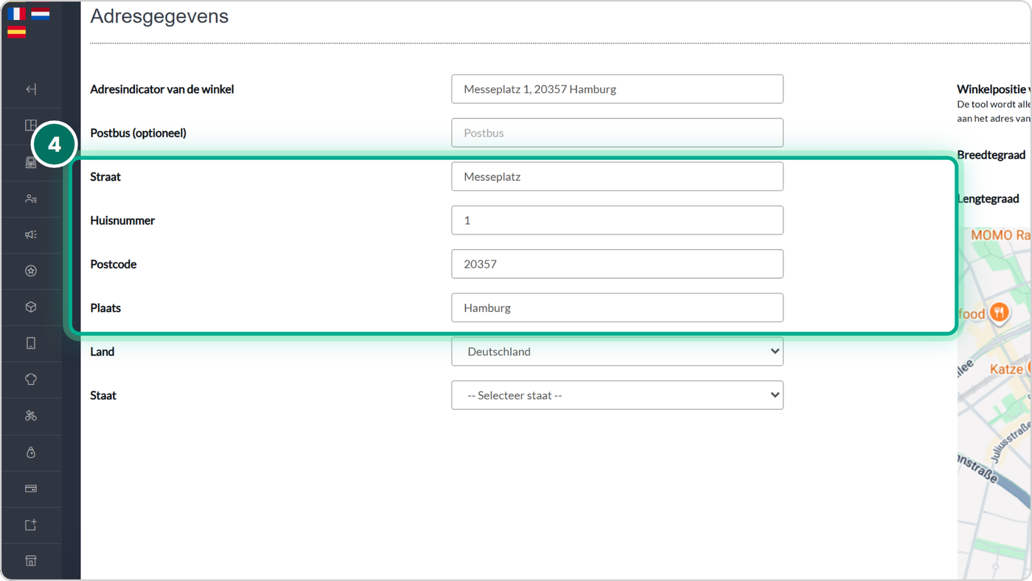Open the chef hat icon in sidebar
The height and width of the screenshot is (581, 1032).
pyautogui.click(x=31, y=380)
